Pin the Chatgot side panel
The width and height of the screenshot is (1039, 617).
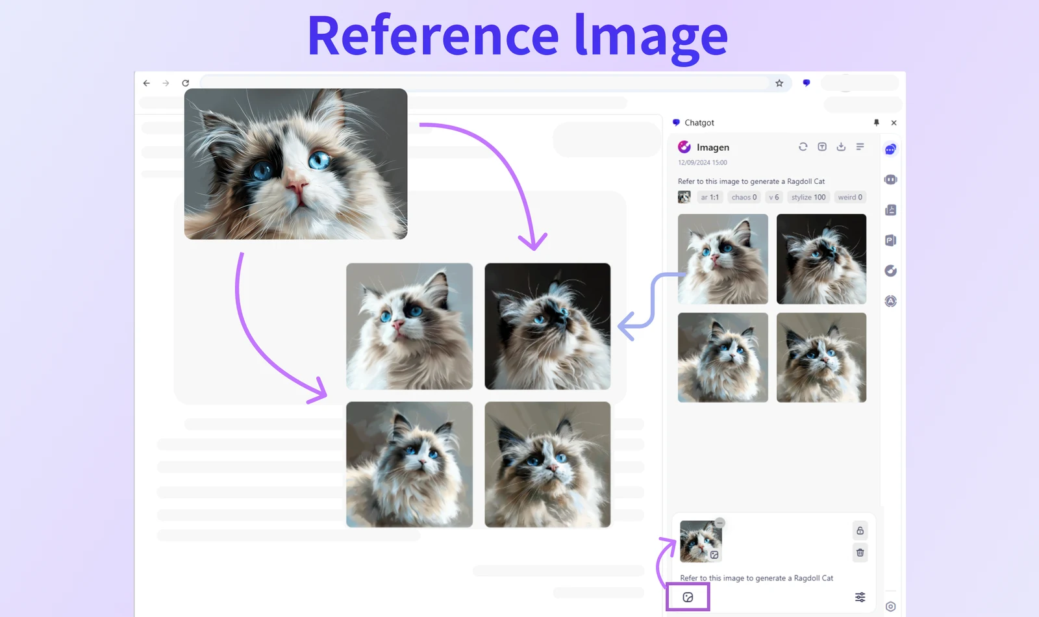point(876,123)
